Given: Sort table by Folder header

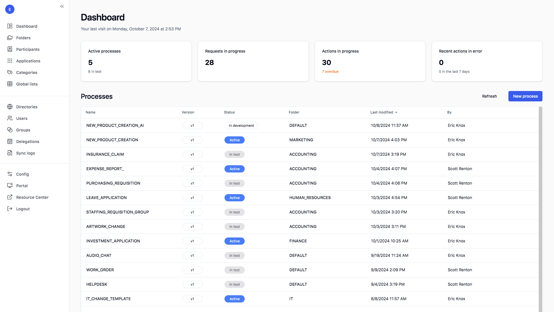Looking at the screenshot, I should pos(294,112).
